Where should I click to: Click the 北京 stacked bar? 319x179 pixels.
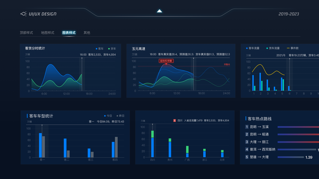[222, 154]
